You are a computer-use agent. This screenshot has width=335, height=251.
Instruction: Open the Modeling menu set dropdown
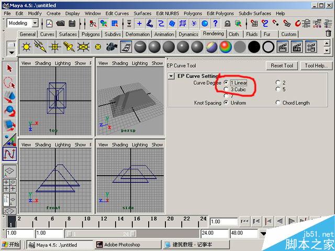(x=35, y=23)
